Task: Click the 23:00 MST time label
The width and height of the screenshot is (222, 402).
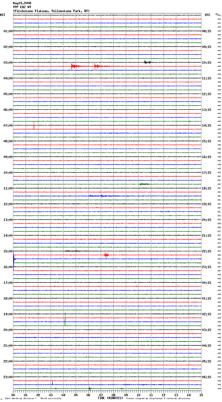Action: click(x=8, y=377)
